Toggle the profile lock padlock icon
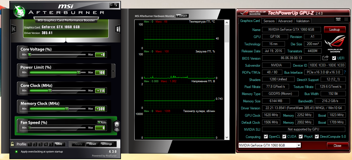Viewport: 352px width, 160px height. [12, 144]
